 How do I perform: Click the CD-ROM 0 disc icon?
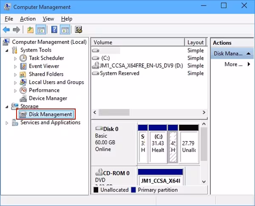99,172
